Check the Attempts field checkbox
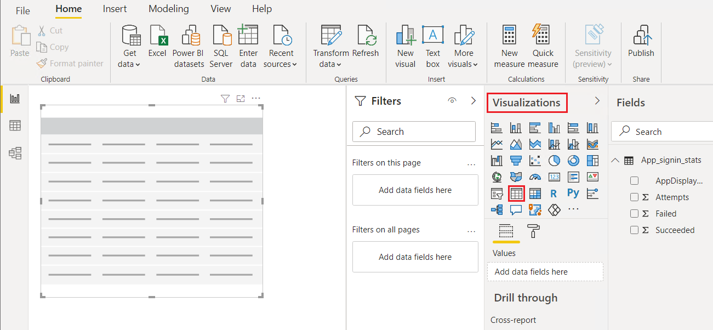 pos(634,197)
